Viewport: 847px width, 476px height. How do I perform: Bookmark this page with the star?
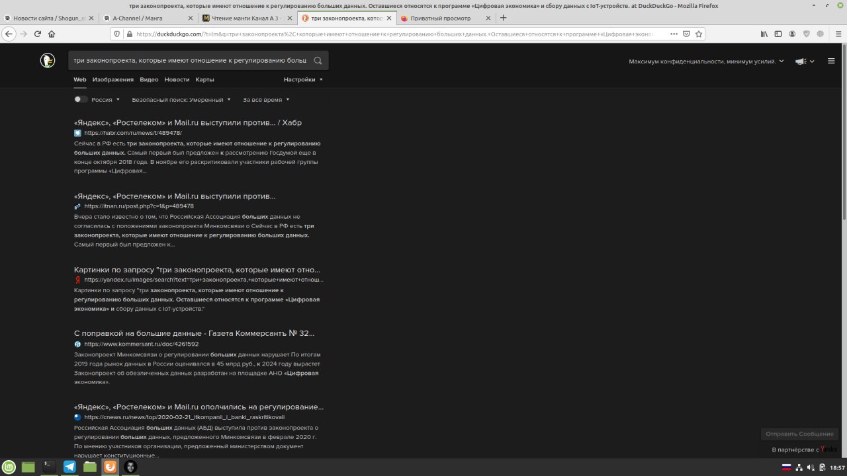coord(699,34)
